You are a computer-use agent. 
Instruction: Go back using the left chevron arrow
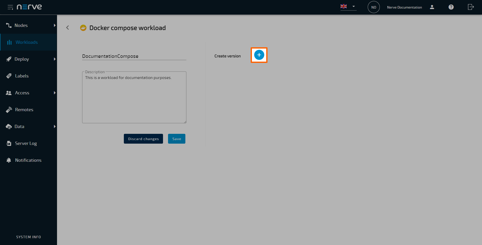(68, 28)
